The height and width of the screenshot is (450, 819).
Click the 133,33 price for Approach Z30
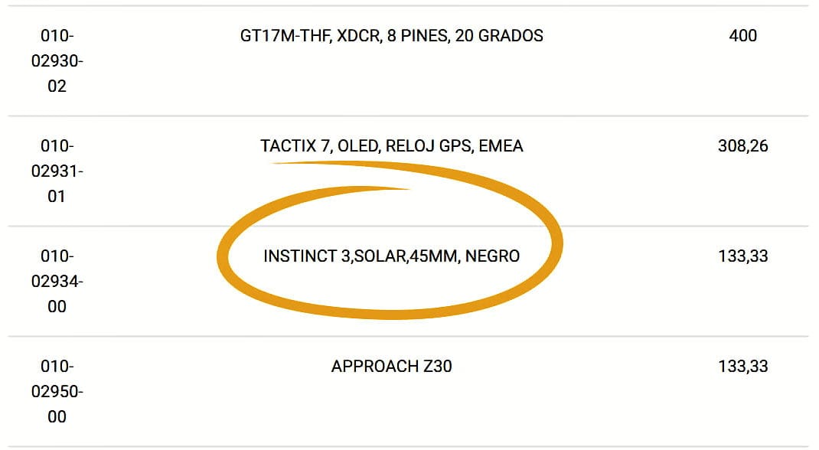click(x=742, y=367)
